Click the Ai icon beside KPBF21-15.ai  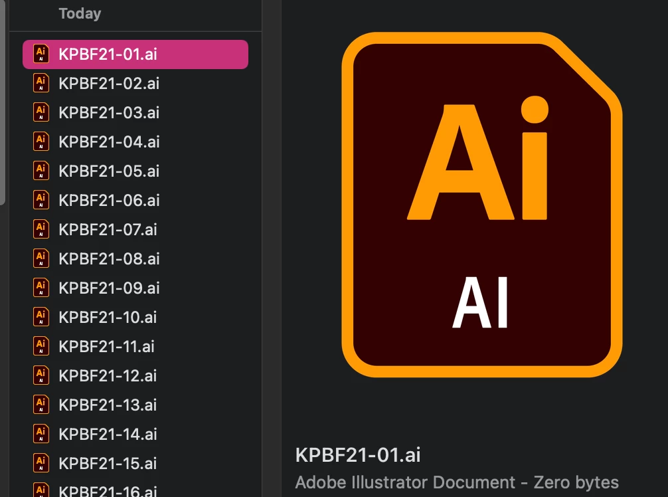click(41, 463)
